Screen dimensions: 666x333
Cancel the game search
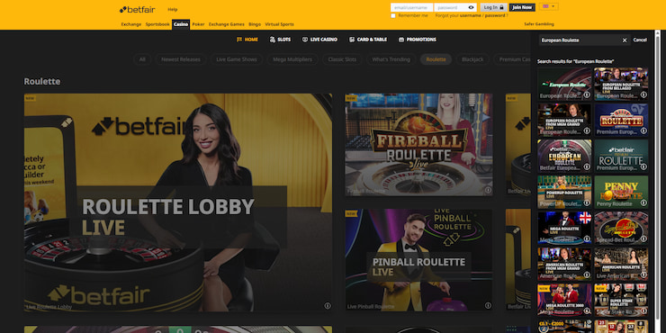tap(640, 40)
